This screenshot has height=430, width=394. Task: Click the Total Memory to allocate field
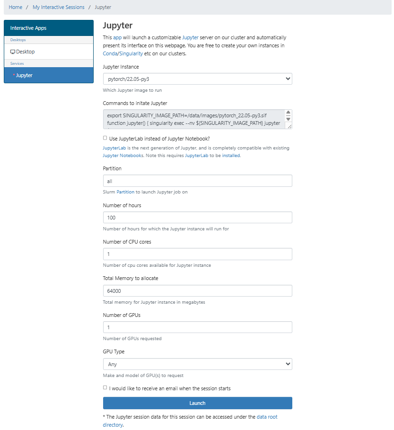coord(197,290)
